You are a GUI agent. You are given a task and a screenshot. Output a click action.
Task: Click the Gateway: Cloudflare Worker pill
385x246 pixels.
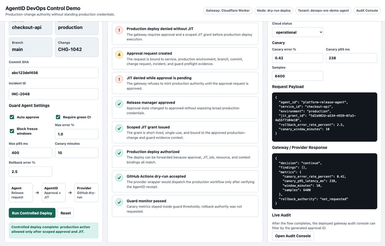click(228, 11)
